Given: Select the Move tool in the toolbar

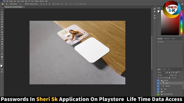Looking at the screenshot, I should click(2, 9).
